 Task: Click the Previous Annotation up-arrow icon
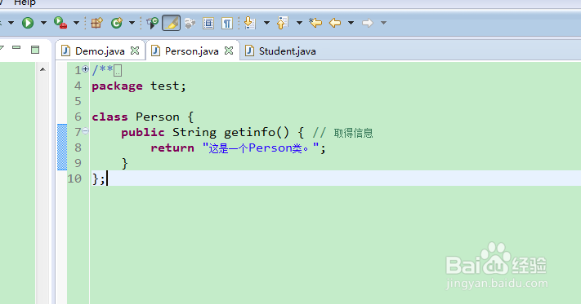pos(283,23)
